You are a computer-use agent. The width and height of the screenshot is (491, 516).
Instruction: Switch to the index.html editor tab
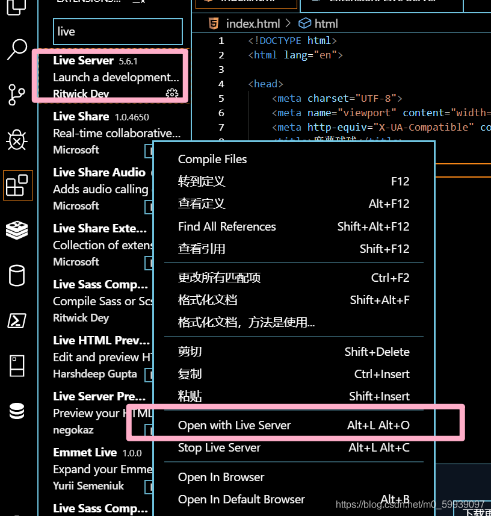[246, 3]
